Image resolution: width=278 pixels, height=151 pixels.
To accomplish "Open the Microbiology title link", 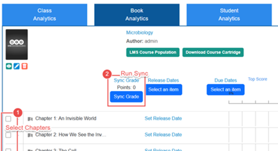I will tap(140, 33).
